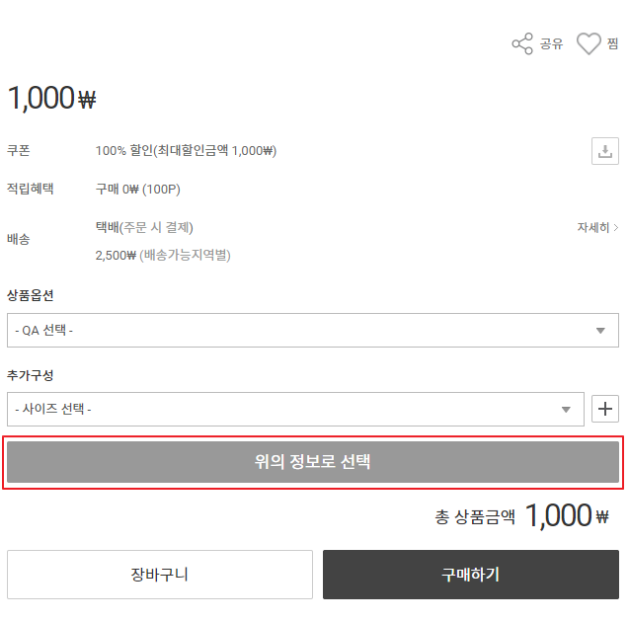Viewport: 629px width, 621px height.
Task: Click the arrow of the 사이즈 선택 dropdown
Action: point(567,410)
